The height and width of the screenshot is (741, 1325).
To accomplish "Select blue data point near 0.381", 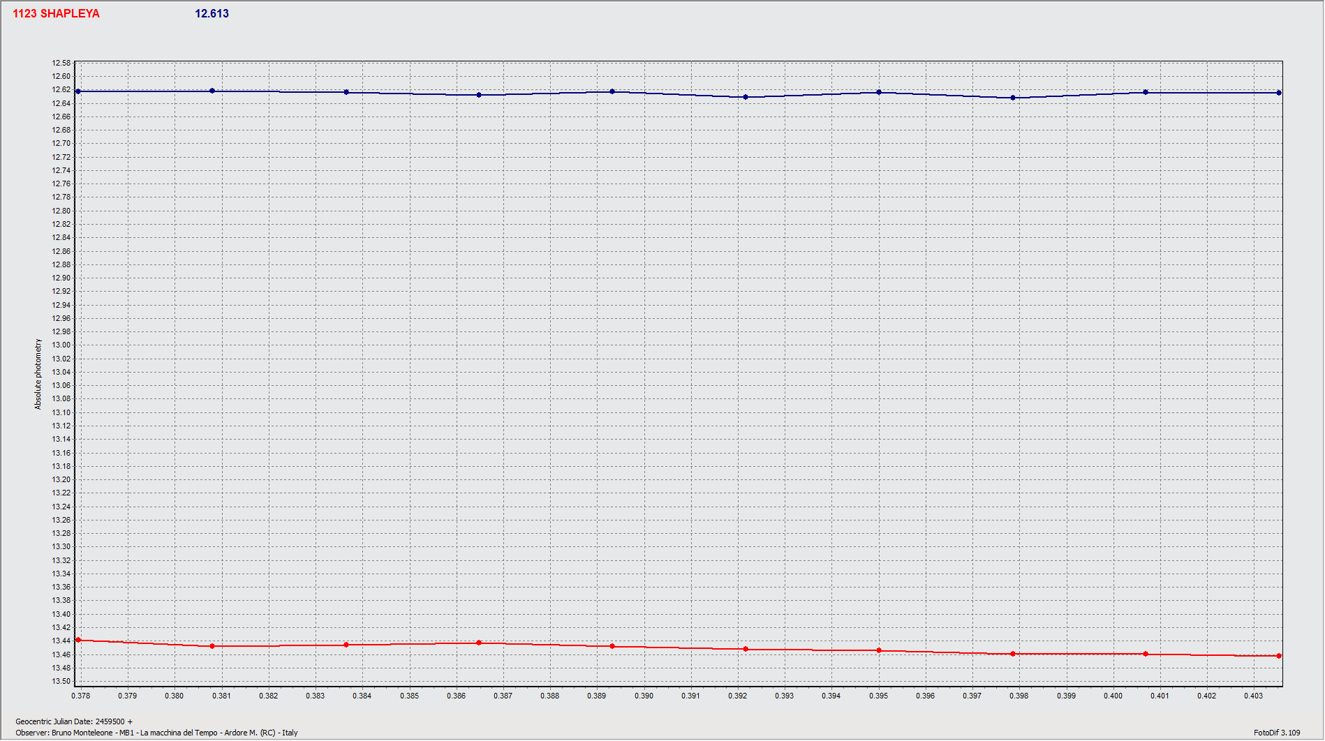I will [x=212, y=91].
